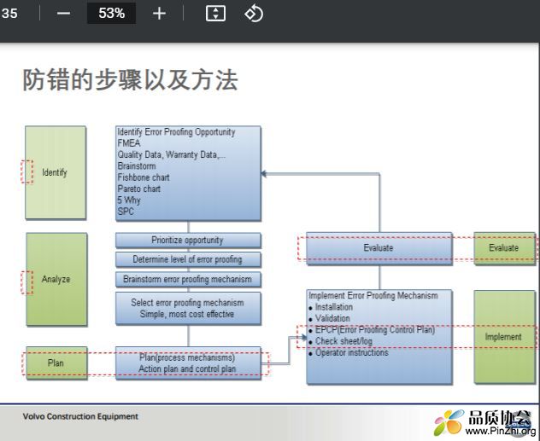Click the green Evaluate box
Image resolution: width=540 pixels, height=441 pixels.
504,248
